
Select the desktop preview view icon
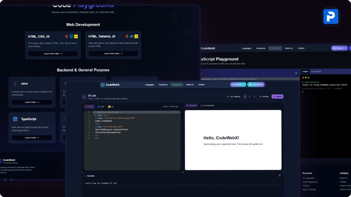coord(245,96)
